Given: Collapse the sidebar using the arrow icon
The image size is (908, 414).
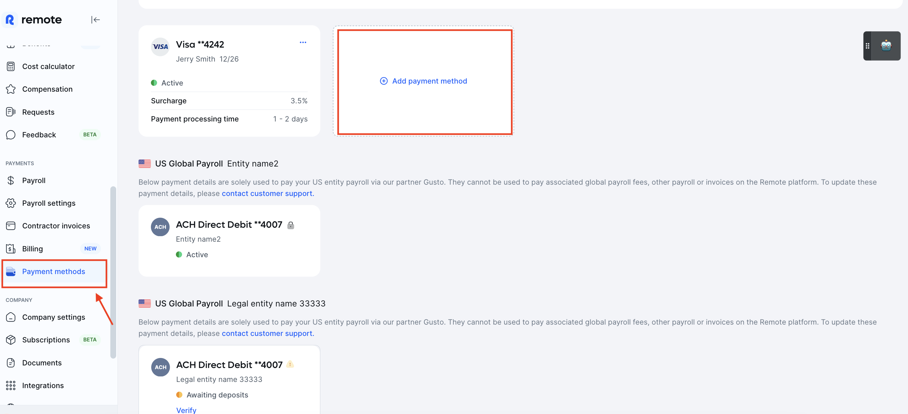Looking at the screenshot, I should pyautogui.click(x=95, y=20).
